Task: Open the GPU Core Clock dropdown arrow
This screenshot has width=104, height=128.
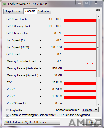Action: 41,19
